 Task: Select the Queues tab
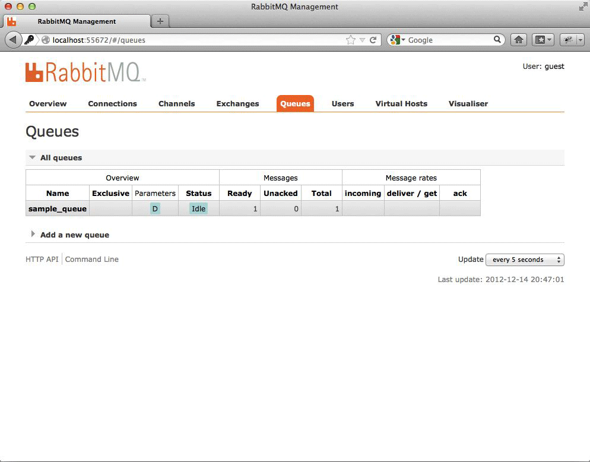[x=295, y=103]
